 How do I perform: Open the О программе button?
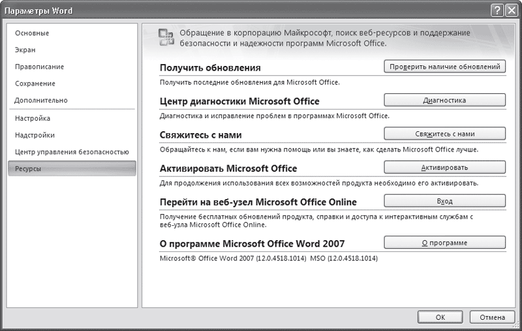tap(445, 242)
